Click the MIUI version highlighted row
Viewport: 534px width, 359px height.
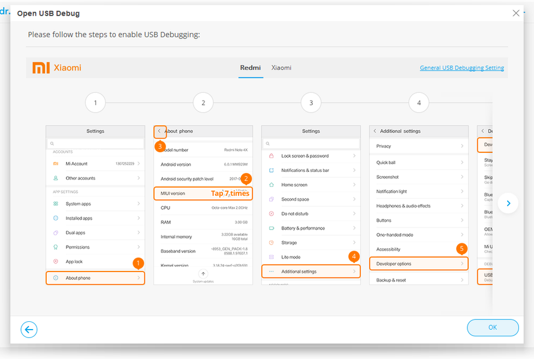203,194
